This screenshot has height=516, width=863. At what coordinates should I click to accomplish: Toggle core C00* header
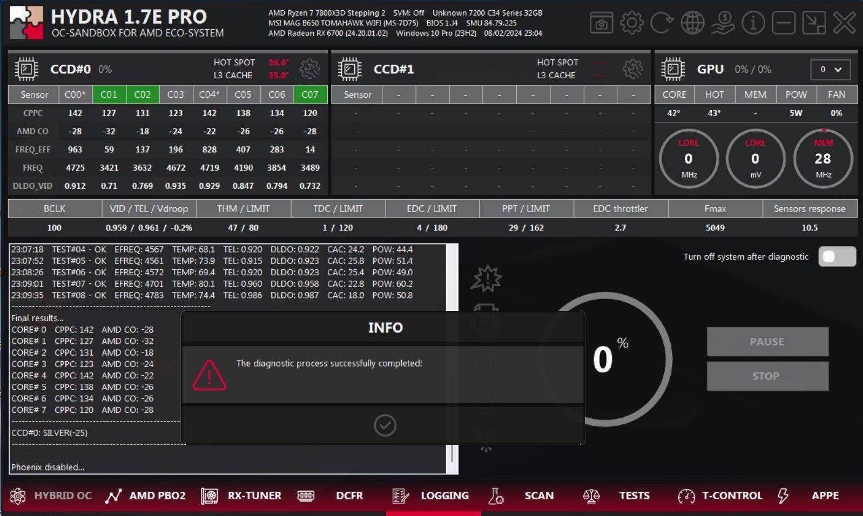75,94
